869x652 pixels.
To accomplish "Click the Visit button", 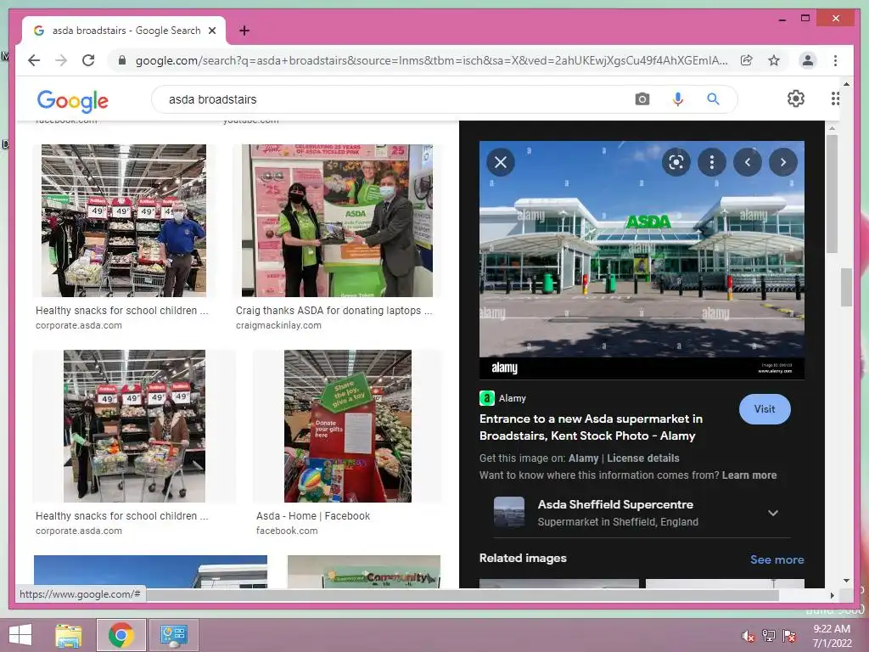I will pos(765,409).
